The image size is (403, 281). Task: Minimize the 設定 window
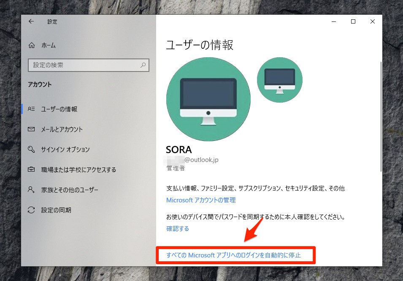pos(334,21)
